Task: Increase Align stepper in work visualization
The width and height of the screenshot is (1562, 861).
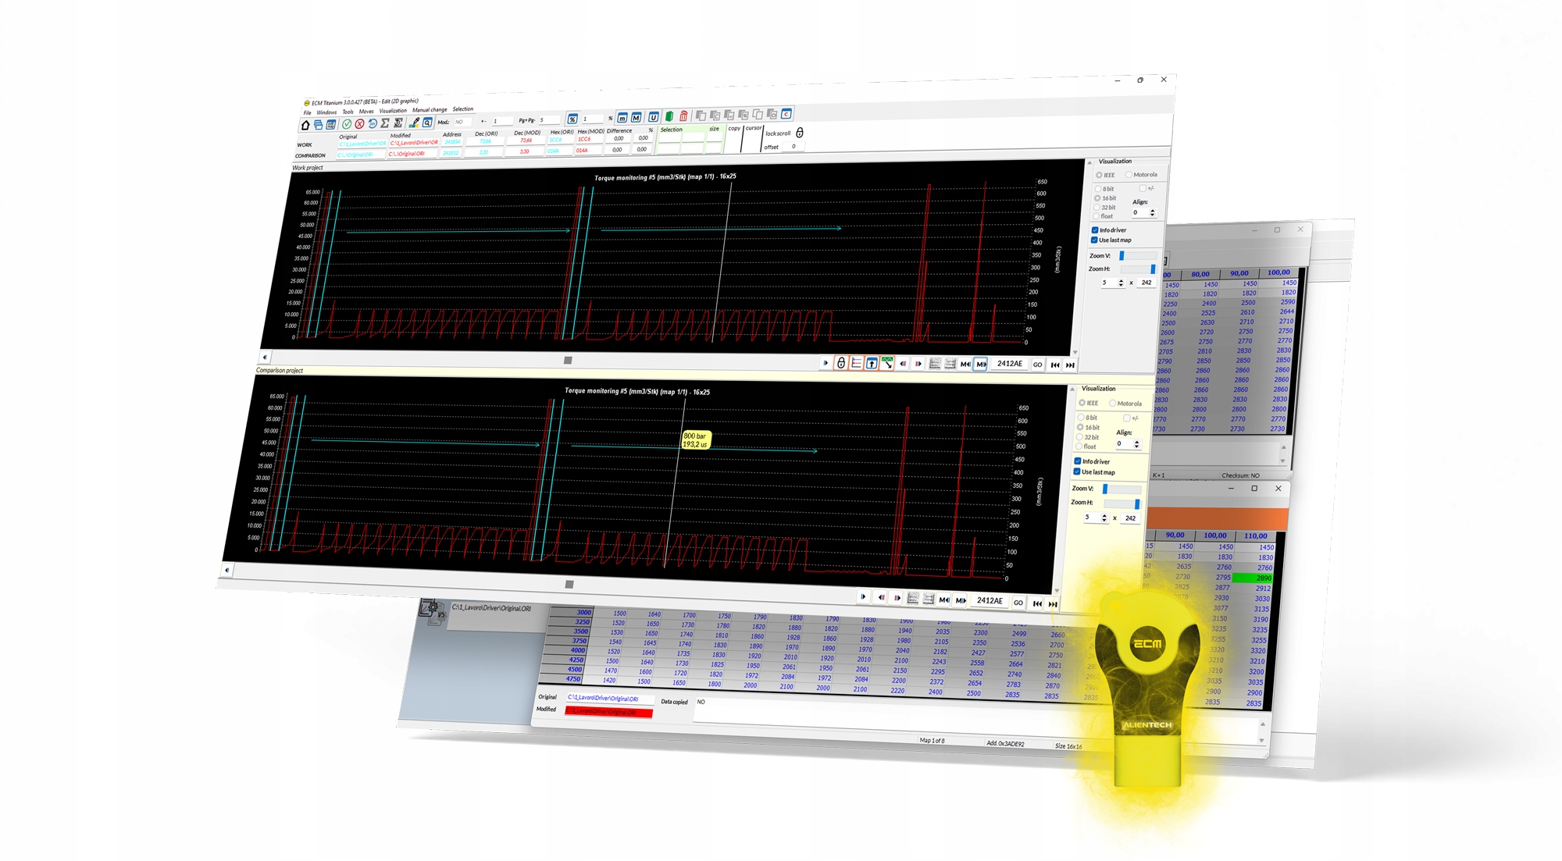Action: pyautogui.click(x=1152, y=210)
